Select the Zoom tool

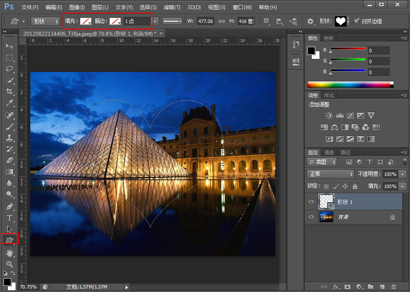coord(9,264)
